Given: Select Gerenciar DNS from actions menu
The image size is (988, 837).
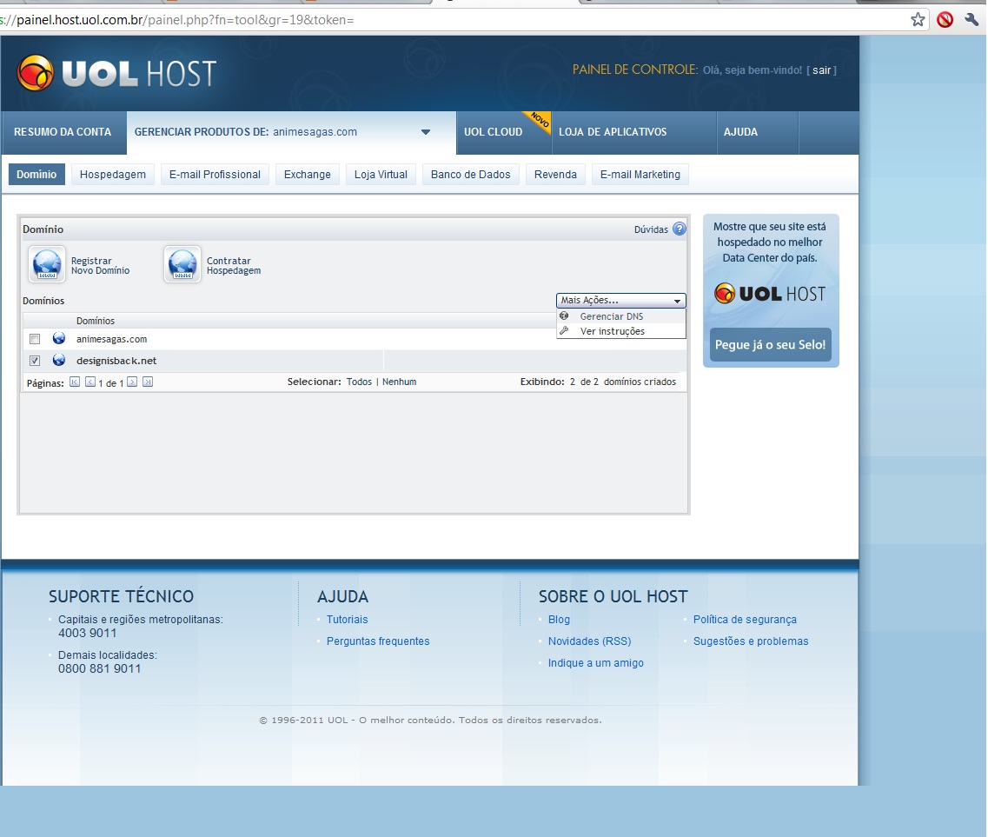Looking at the screenshot, I should [620, 316].
